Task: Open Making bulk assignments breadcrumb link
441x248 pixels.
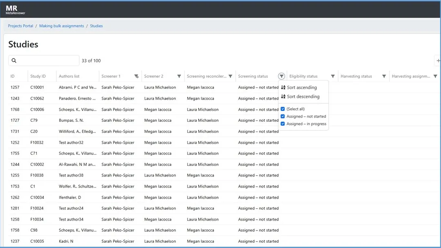Action: 61,26
